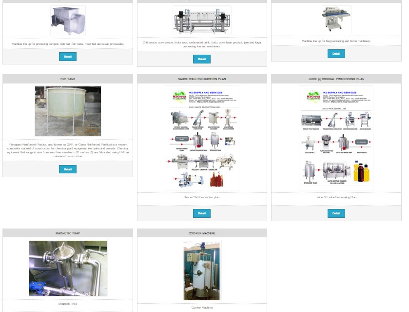The height and width of the screenshot is (312, 409).
Task: Open the Juice Cordial Processing Plan diagram
Action: [x=336, y=138]
